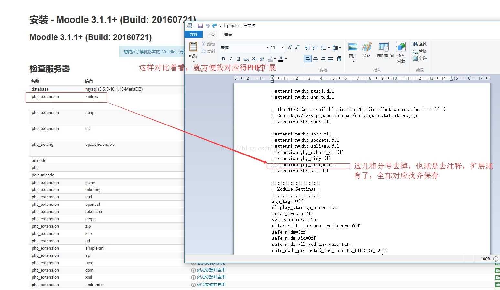
Task: Expand the Paste options arrow under 粘贴
Action: click(x=193, y=61)
